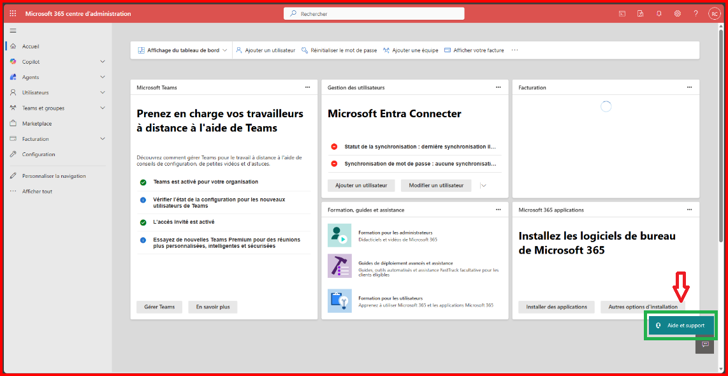Open more options on Microsoft 365 applications card
The width and height of the screenshot is (728, 376).
coord(690,210)
